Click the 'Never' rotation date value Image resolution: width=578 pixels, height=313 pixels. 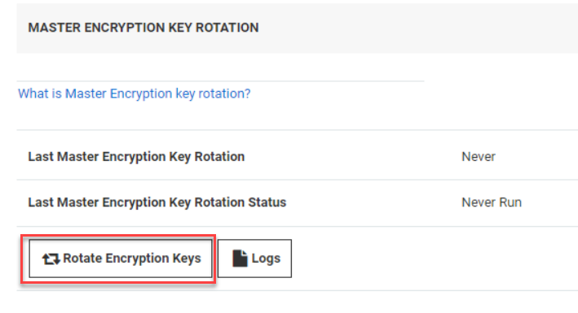[479, 157]
